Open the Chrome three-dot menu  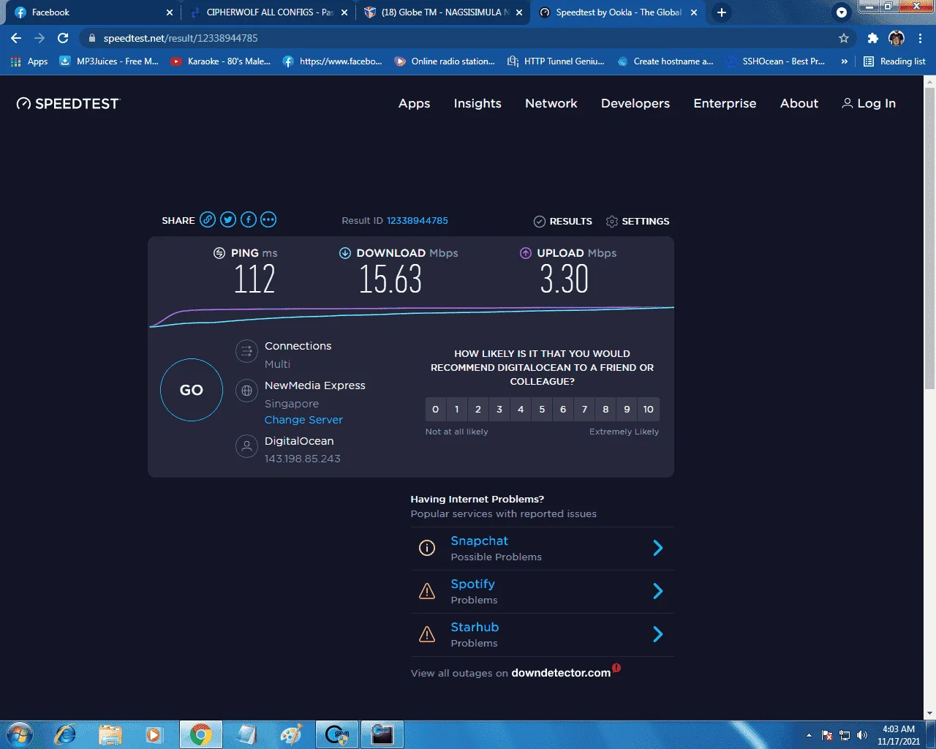(920, 38)
